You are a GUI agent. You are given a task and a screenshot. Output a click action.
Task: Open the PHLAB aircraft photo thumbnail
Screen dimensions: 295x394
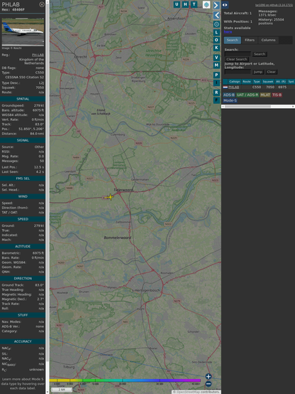click(x=23, y=32)
